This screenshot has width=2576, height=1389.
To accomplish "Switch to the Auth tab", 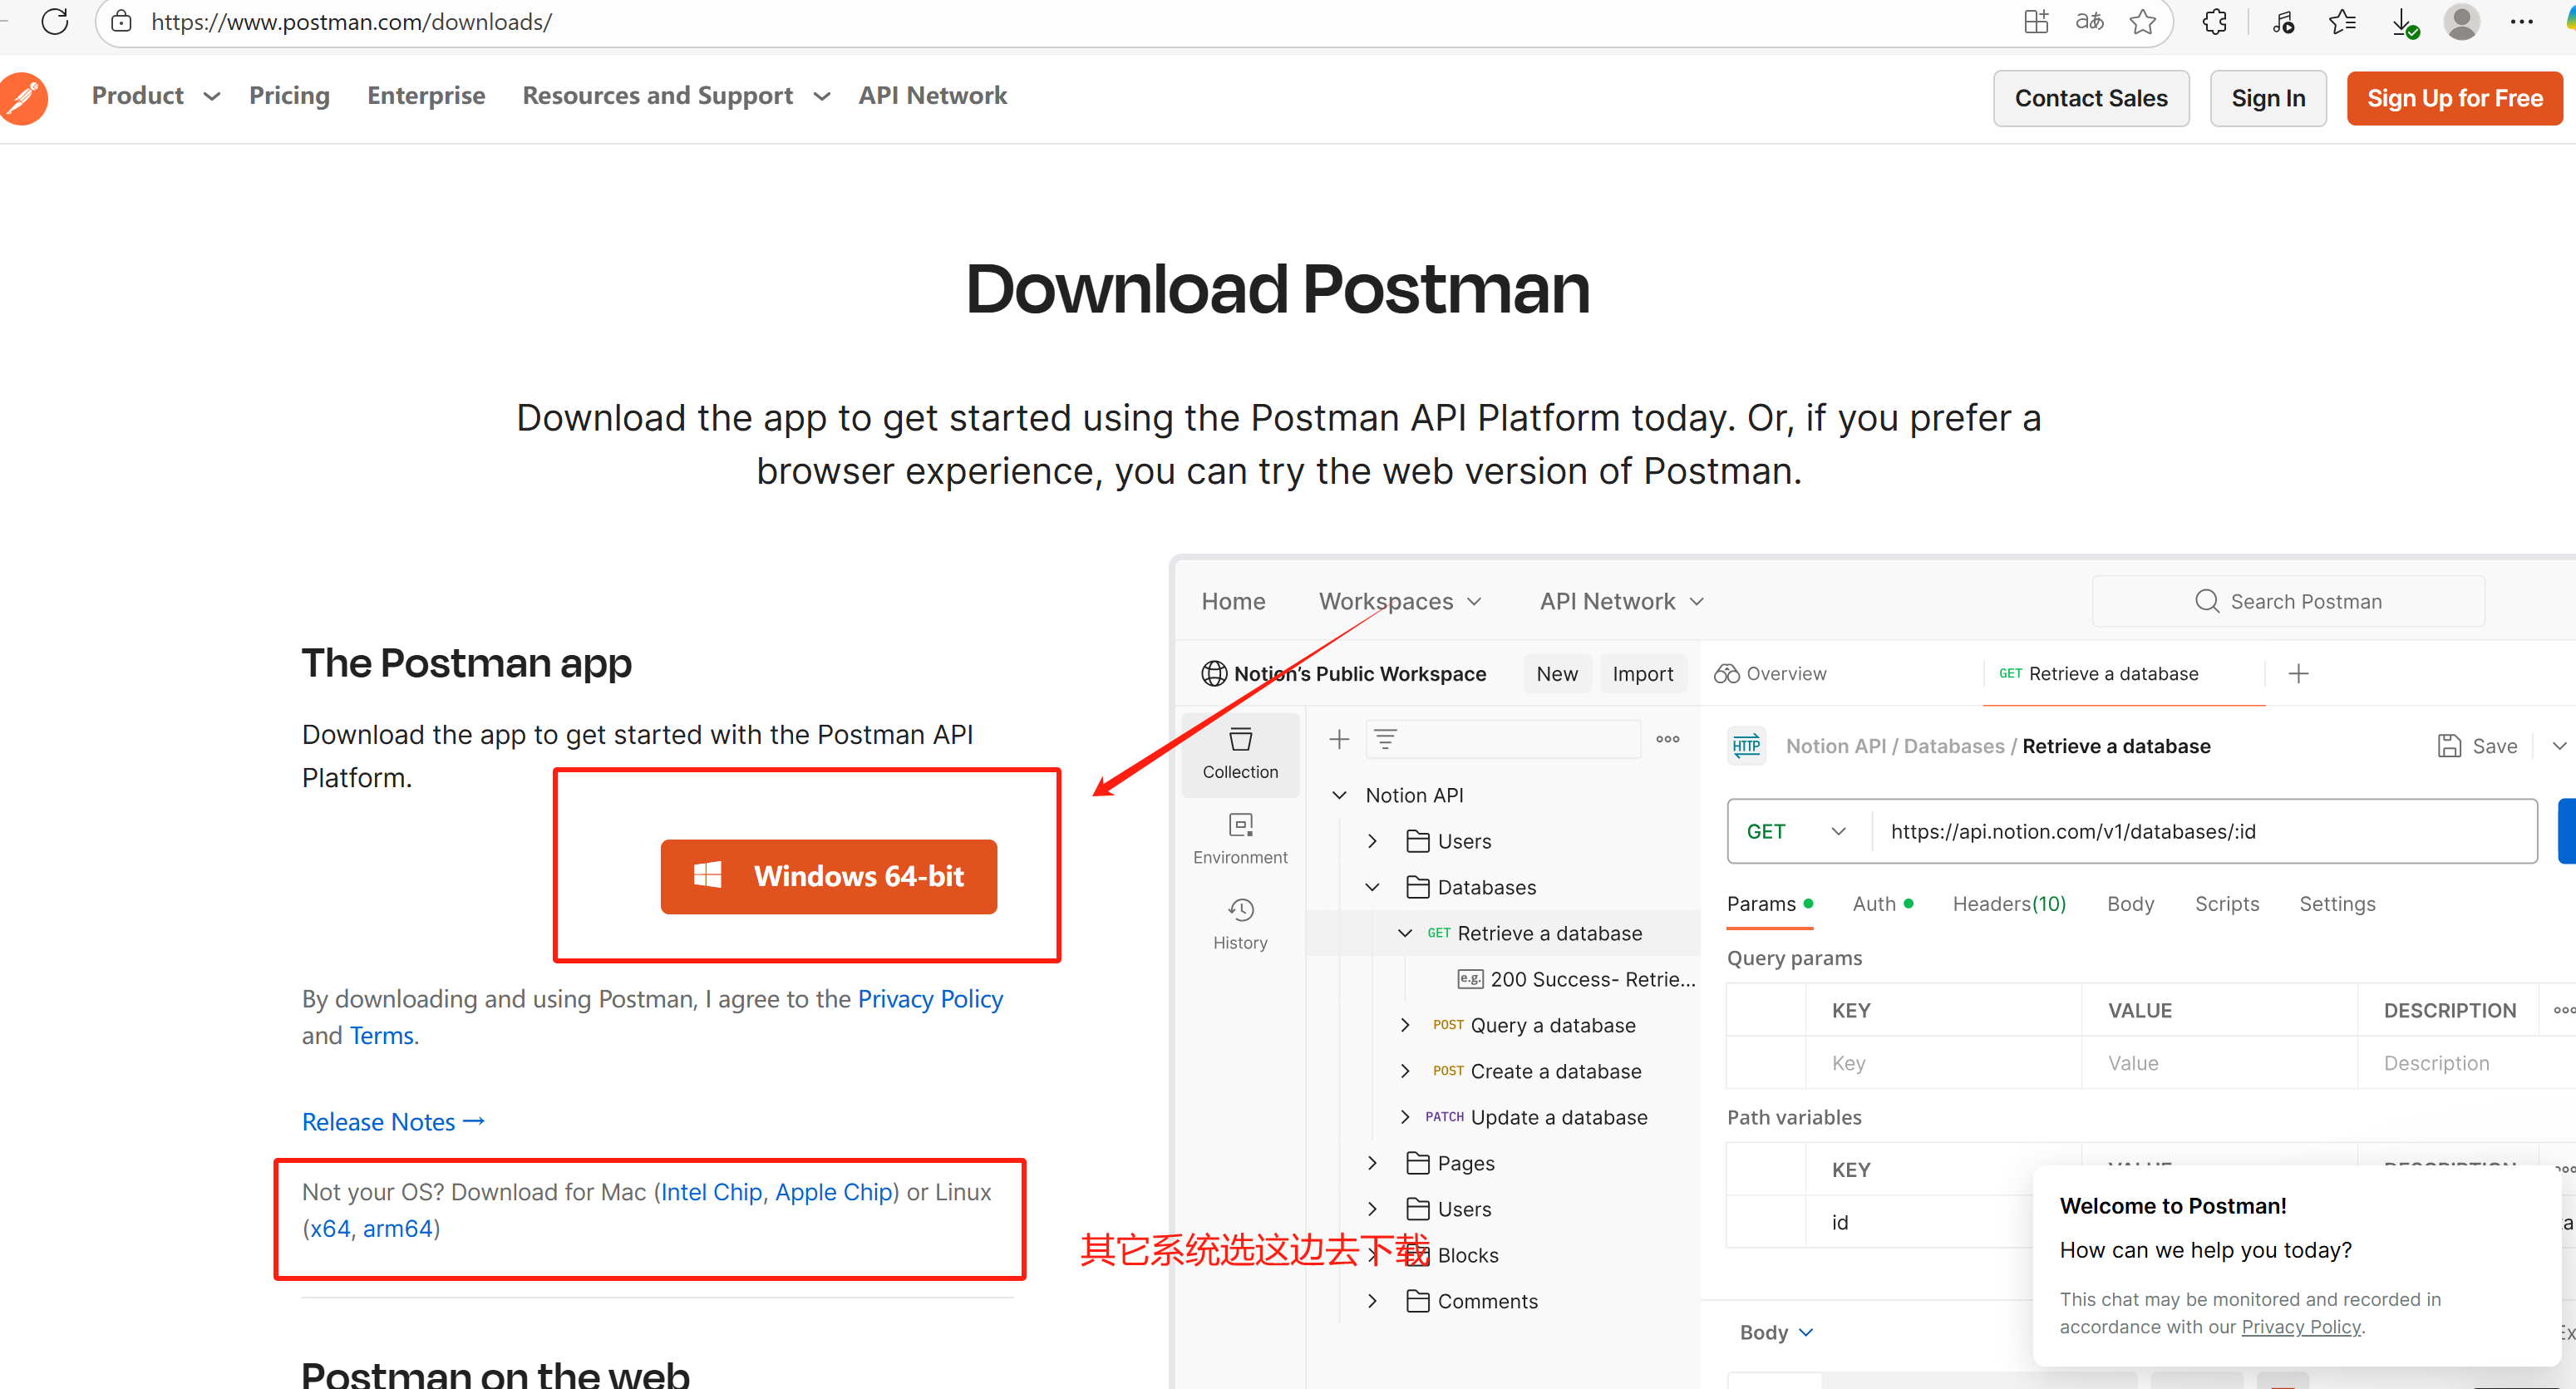I will (1882, 904).
